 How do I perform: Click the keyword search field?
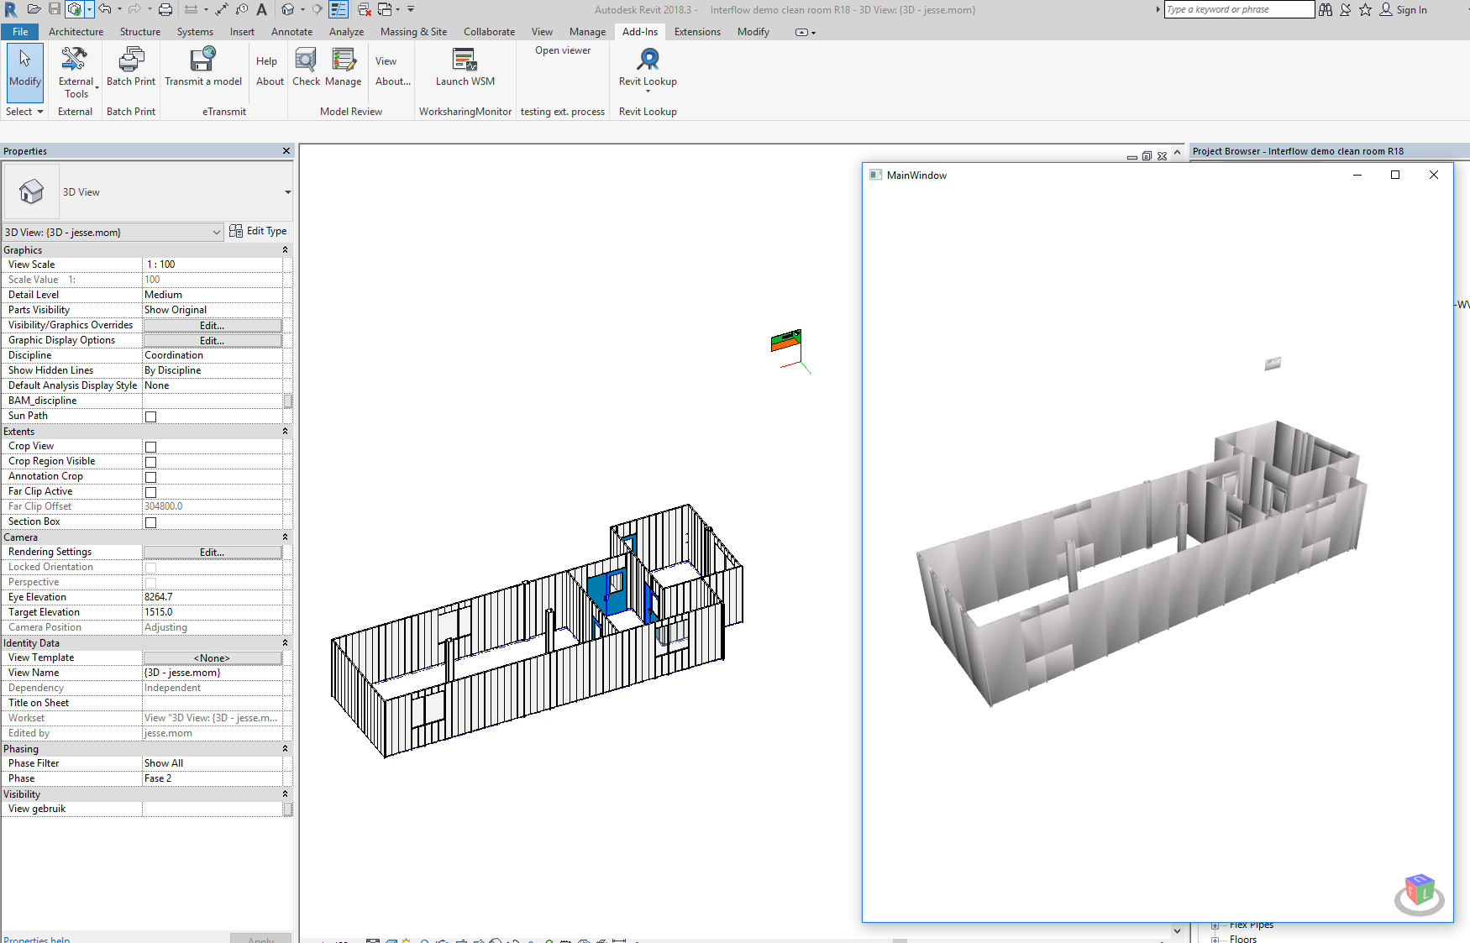pos(1239,9)
